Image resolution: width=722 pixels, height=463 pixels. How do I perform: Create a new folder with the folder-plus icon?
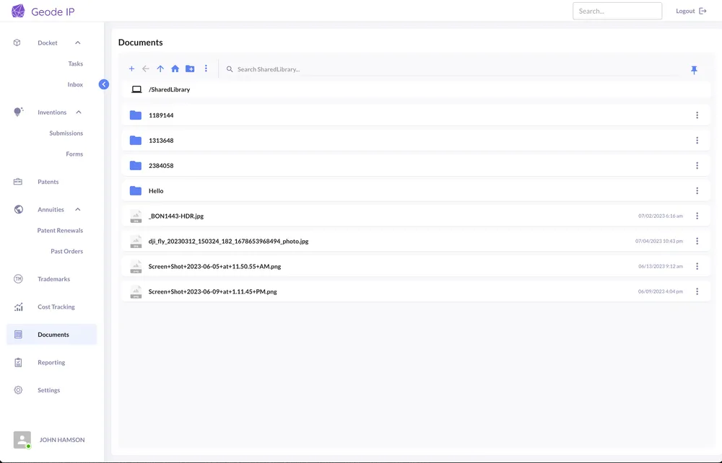click(x=190, y=69)
